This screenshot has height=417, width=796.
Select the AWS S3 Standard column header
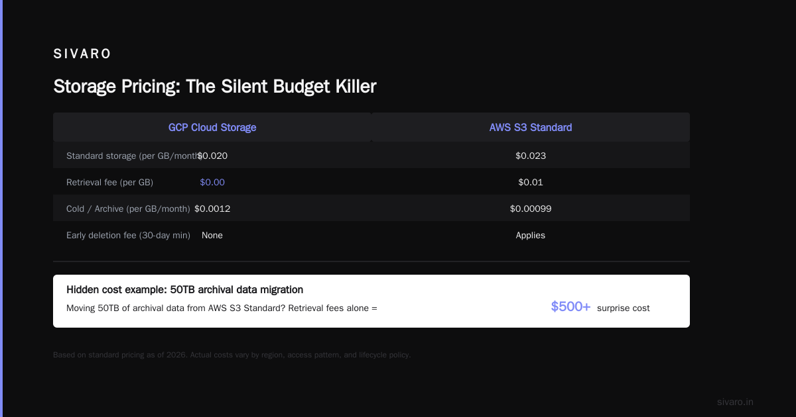(531, 127)
